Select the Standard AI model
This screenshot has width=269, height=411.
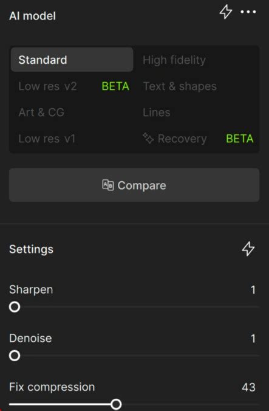72,60
